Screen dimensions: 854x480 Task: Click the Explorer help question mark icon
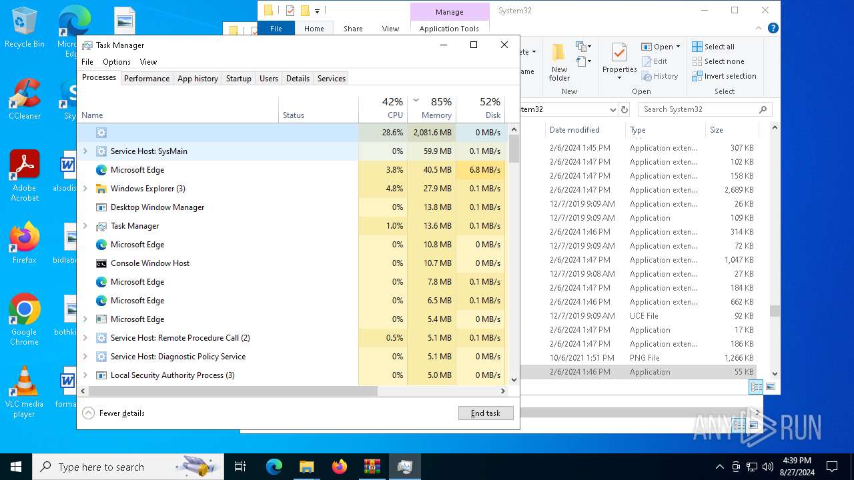(773, 29)
